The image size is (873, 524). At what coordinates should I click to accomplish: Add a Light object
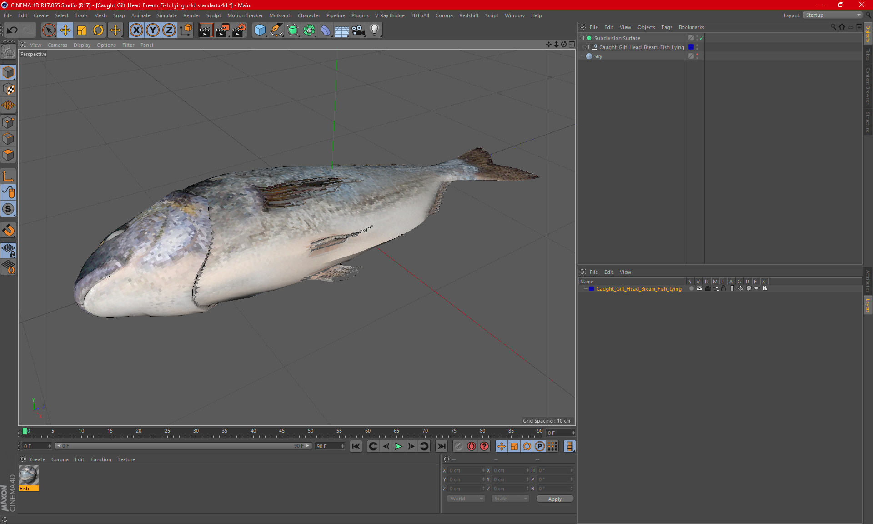(x=375, y=30)
